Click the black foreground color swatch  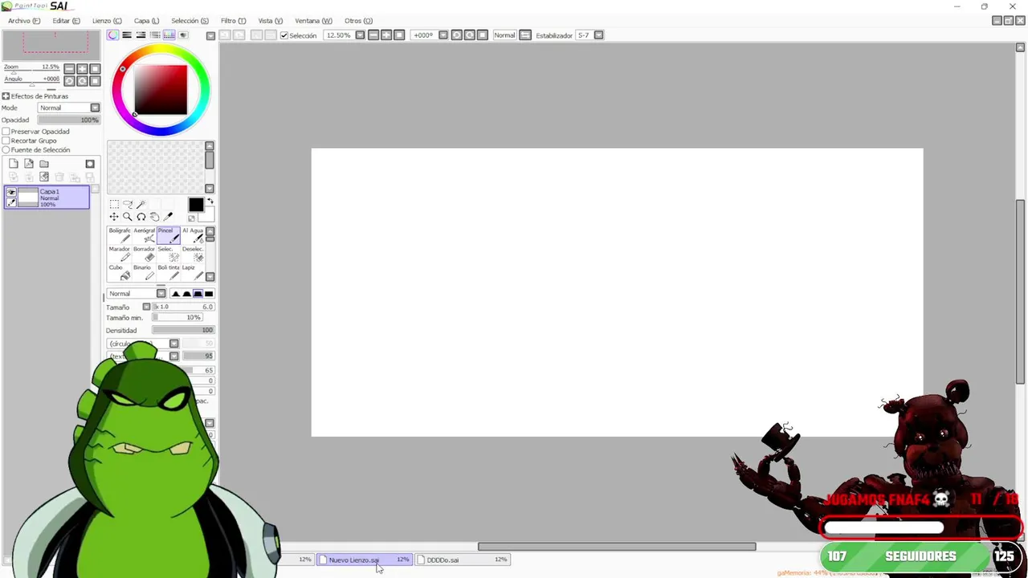pos(196,205)
